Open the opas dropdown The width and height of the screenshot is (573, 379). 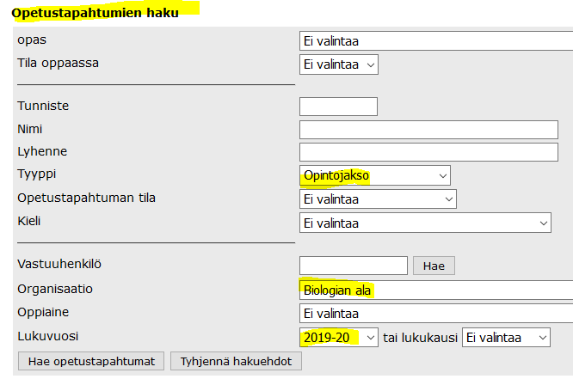click(434, 41)
